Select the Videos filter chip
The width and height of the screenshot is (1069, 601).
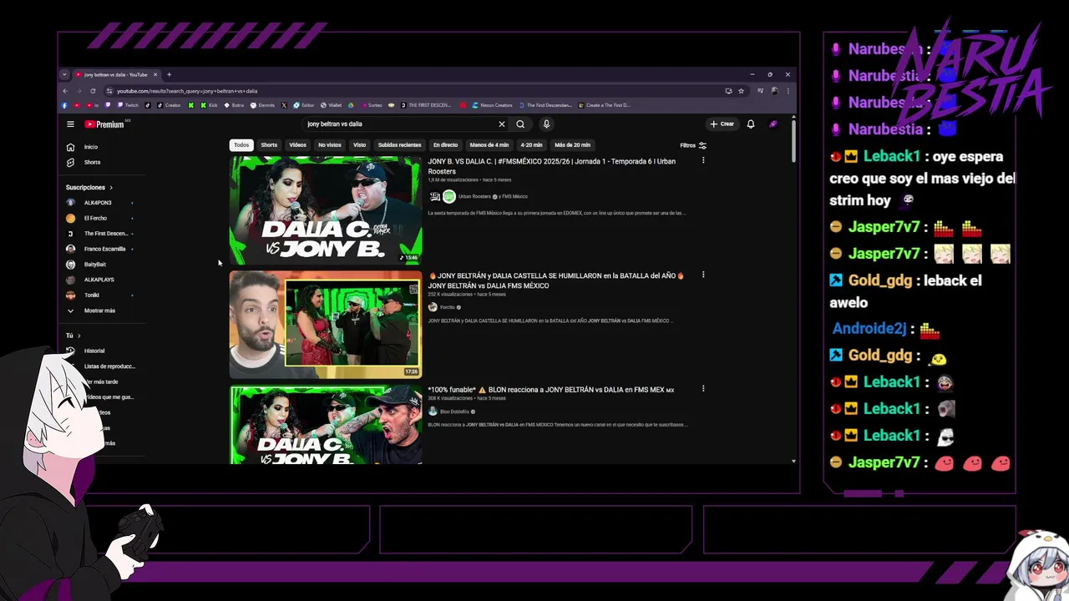pyautogui.click(x=297, y=145)
